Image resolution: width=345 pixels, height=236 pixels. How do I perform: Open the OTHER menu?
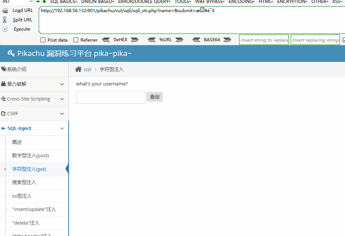click(x=320, y=2)
